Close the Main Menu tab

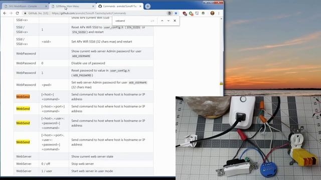tap(93, 6)
